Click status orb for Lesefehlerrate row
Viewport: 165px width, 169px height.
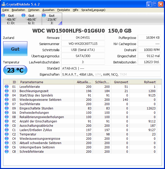tap(7, 87)
